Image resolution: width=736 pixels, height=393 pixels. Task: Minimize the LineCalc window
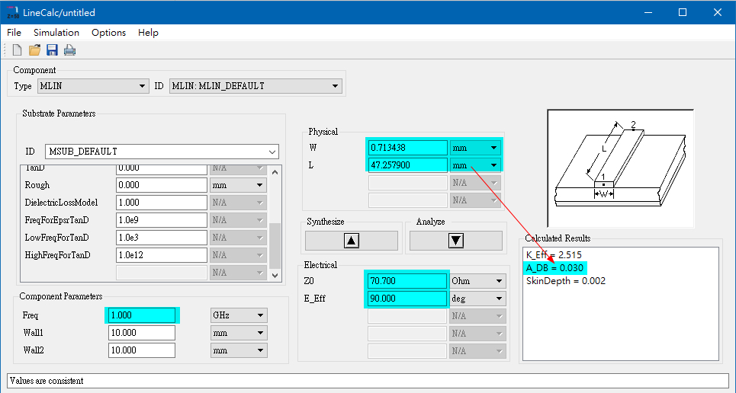tap(648, 13)
